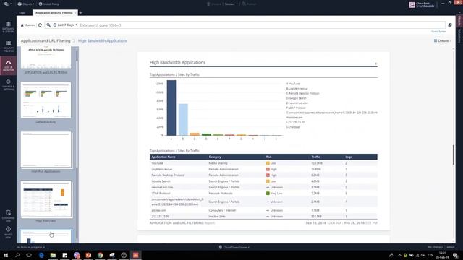This screenshot has height=260, width=463.
Task: Click the taskbar search icon
Action: click(17, 255)
